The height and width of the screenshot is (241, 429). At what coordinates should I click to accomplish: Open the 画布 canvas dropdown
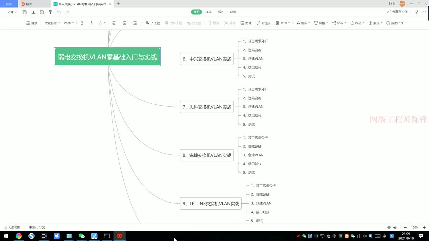tap(303, 23)
